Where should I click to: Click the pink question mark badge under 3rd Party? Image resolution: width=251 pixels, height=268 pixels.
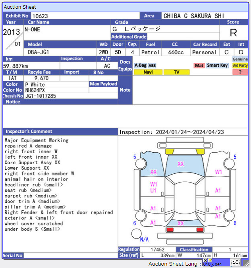[240, 72]
